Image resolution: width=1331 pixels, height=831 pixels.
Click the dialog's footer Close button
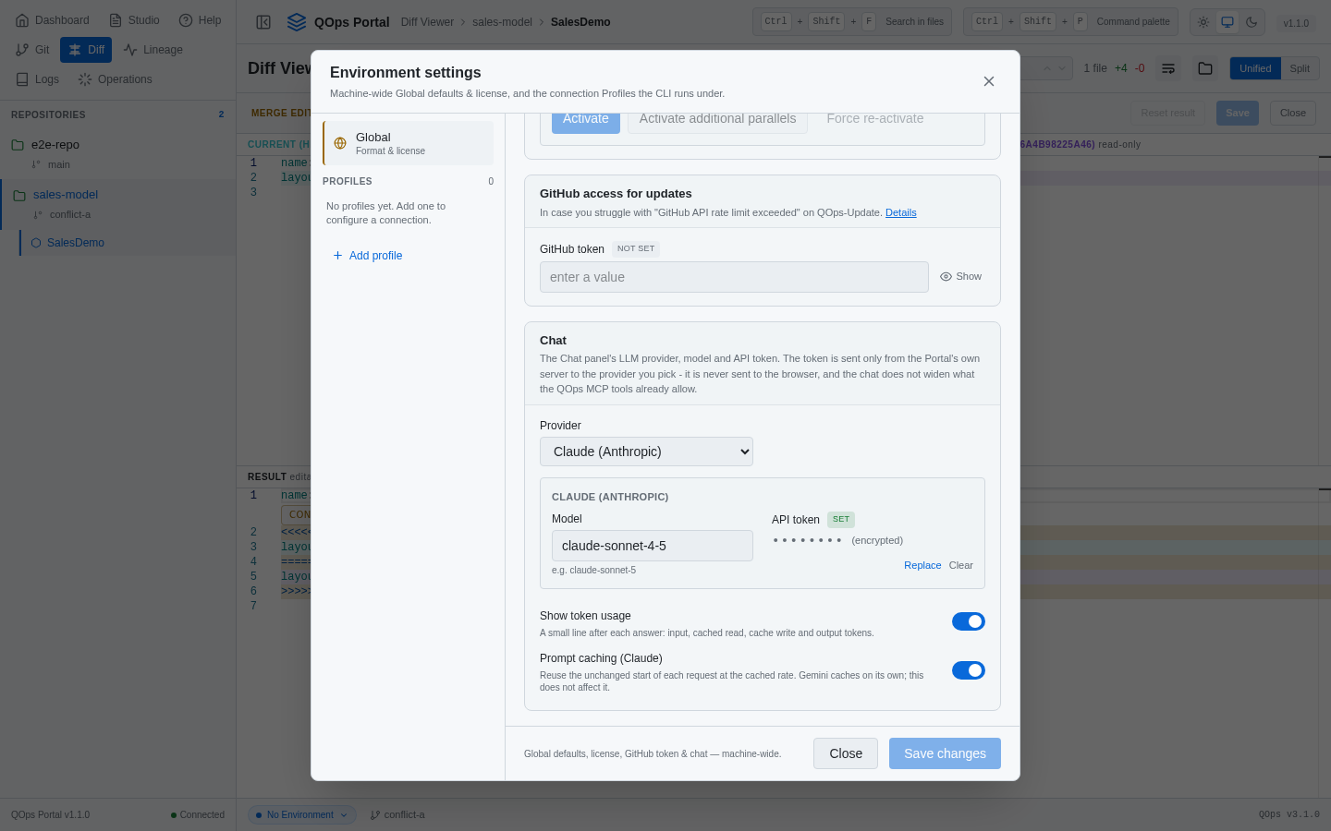[846, 753]
